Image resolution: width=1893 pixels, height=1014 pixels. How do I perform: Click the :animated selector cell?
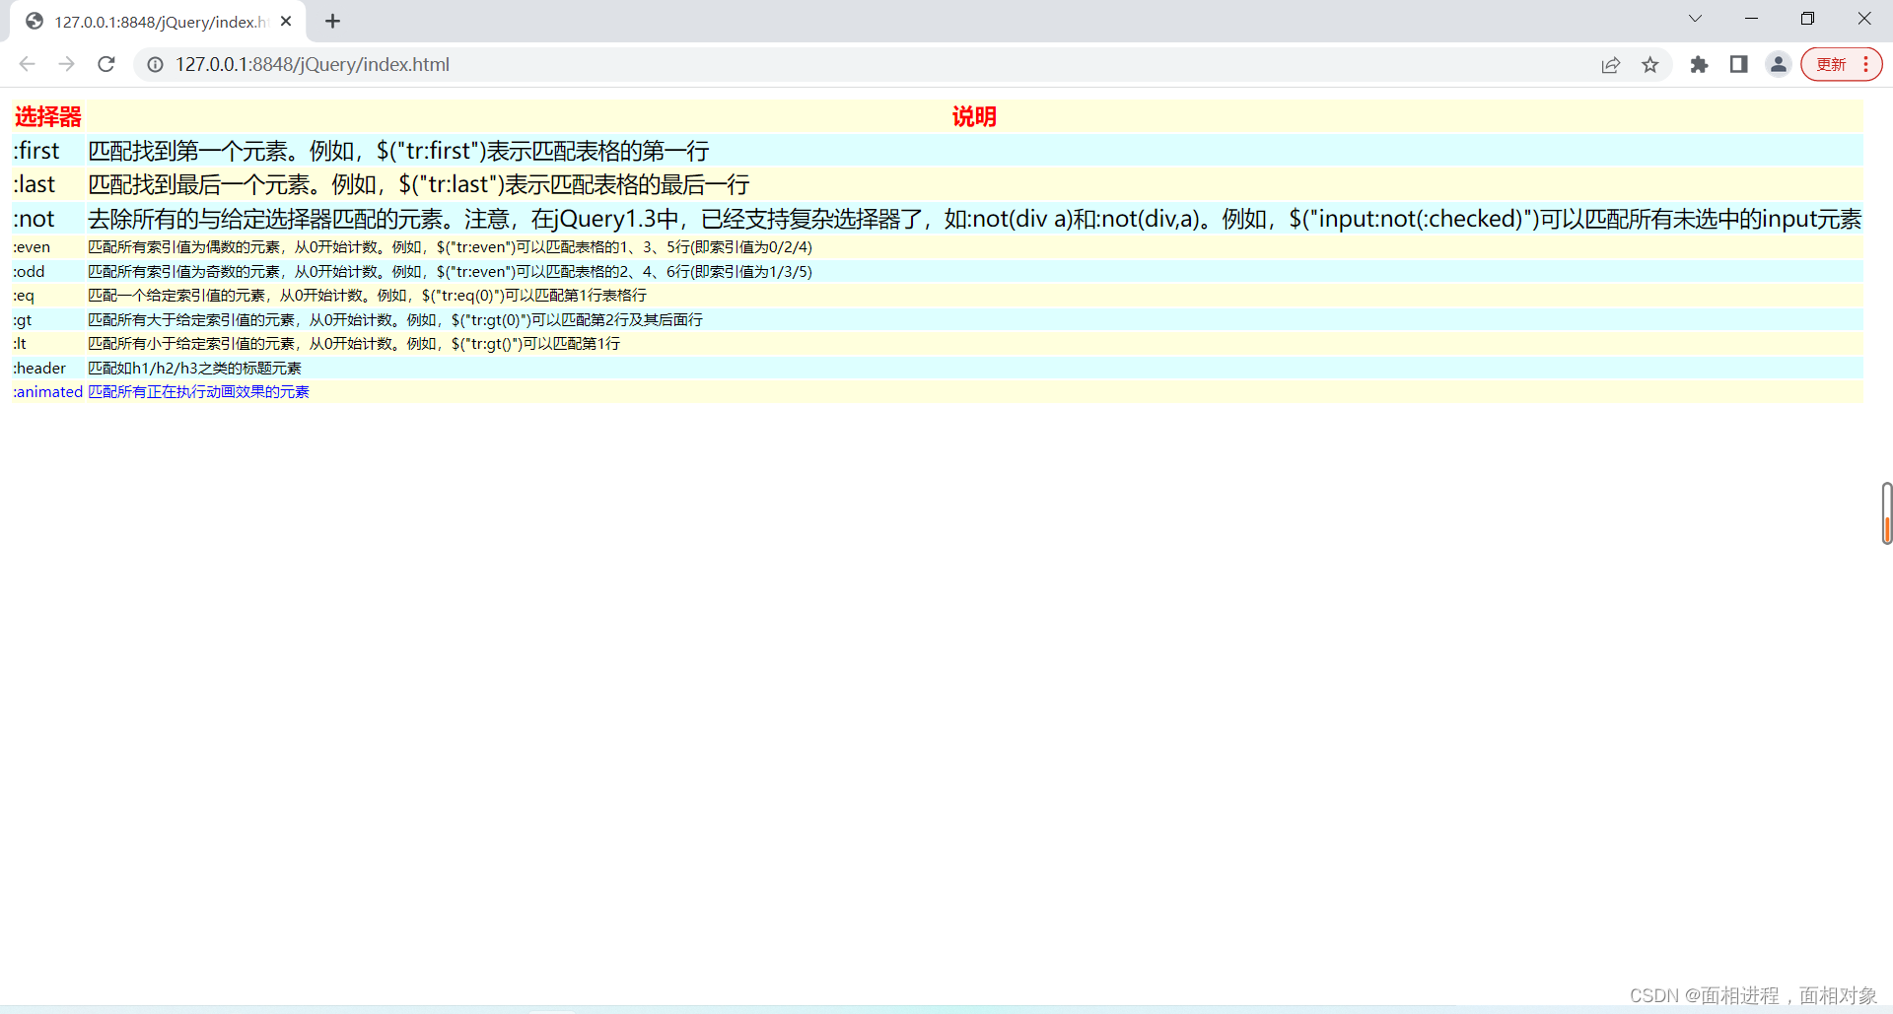[x=48, y=392]
